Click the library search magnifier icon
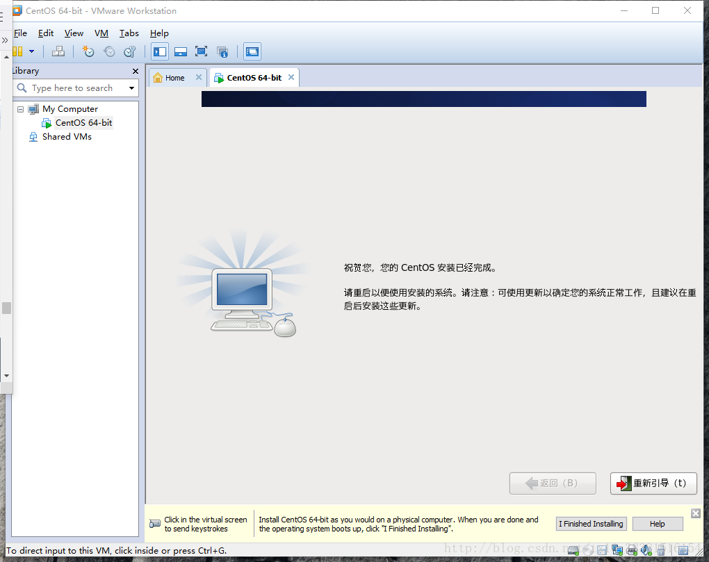Image resolution: width=709 pixels, height=562 pixels. (22, 88)
